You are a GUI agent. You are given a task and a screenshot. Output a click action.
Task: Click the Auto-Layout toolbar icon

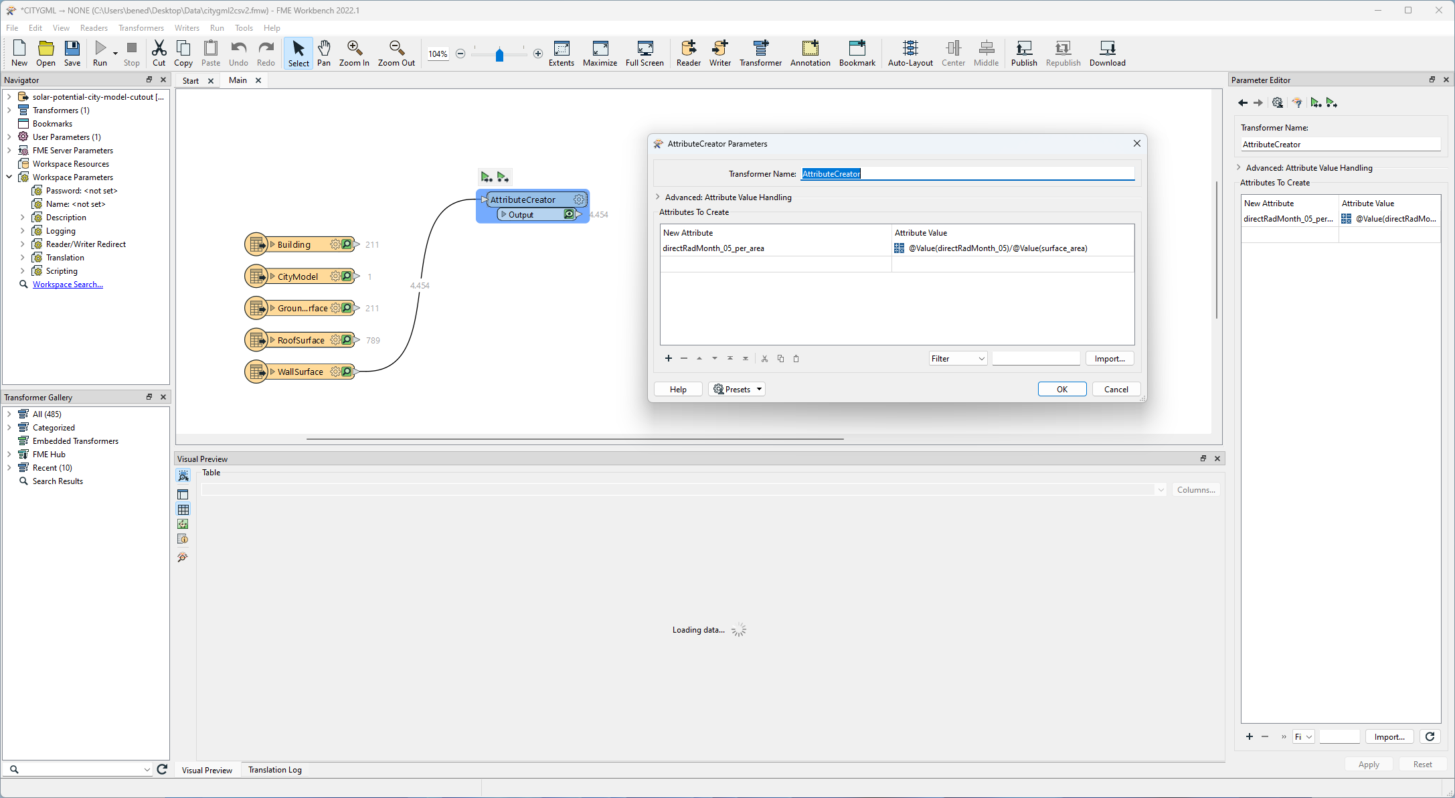pos(910,53)
